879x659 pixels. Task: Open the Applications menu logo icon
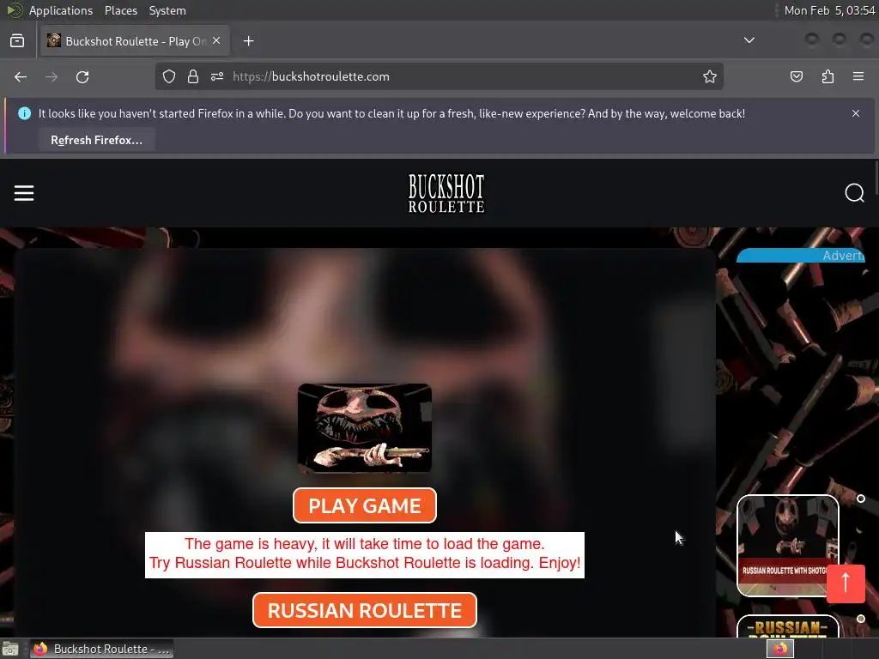click(x=15, y=10)
